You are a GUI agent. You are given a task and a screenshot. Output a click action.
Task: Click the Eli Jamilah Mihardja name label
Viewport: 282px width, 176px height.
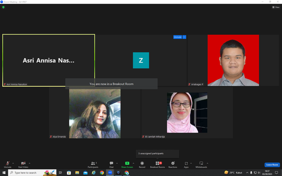(153, 137)
